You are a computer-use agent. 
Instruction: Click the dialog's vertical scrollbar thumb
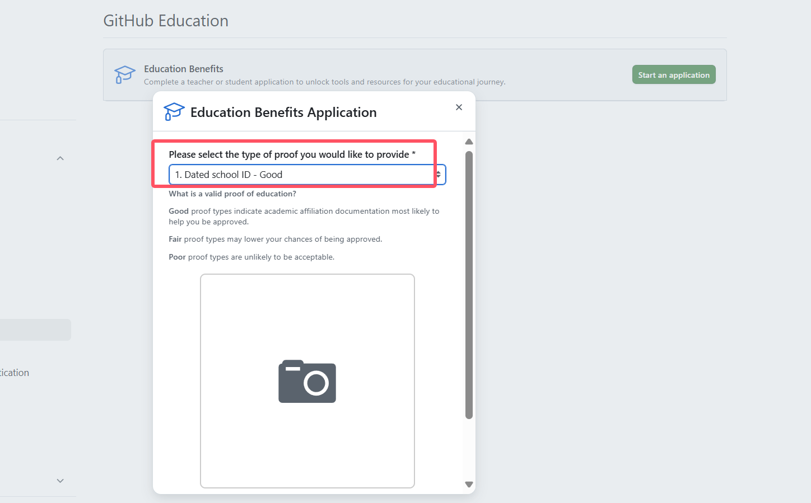(469, 284)
